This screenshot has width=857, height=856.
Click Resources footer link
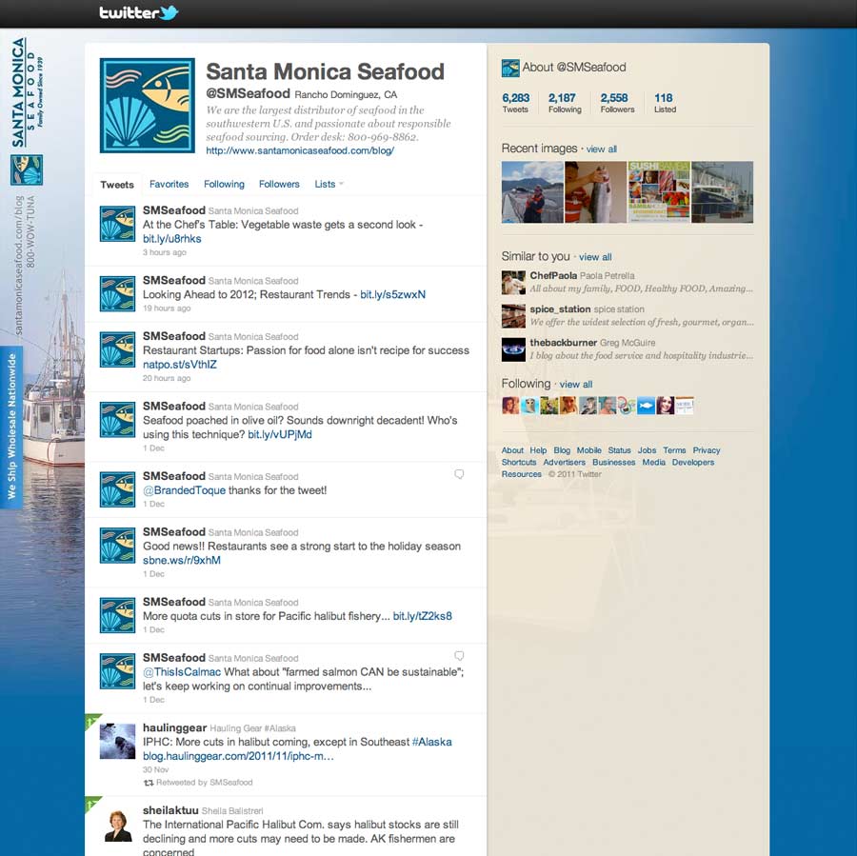(x=522, y=474)
